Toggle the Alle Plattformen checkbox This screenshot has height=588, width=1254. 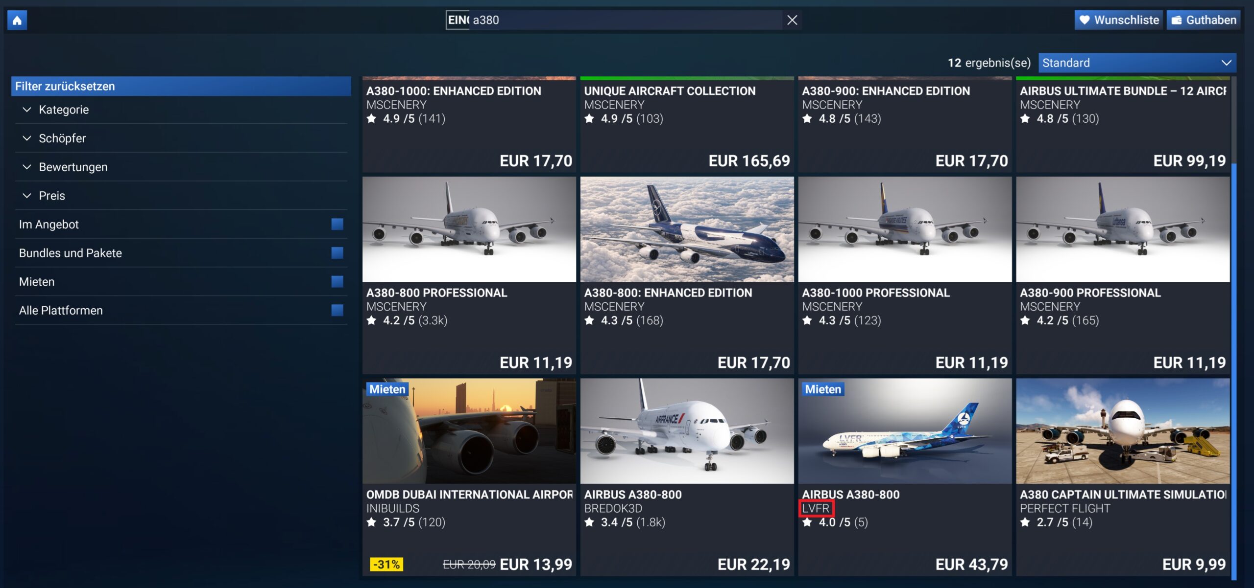(337, 310)
